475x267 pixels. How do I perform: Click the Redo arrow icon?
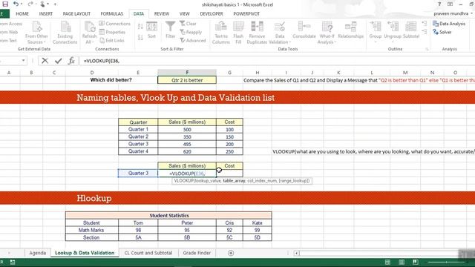pos(30,4)
